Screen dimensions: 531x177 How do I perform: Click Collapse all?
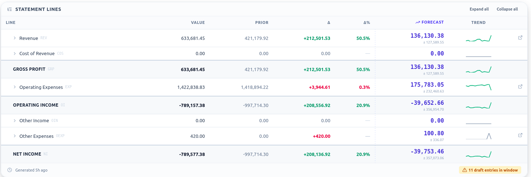point(507,9)
